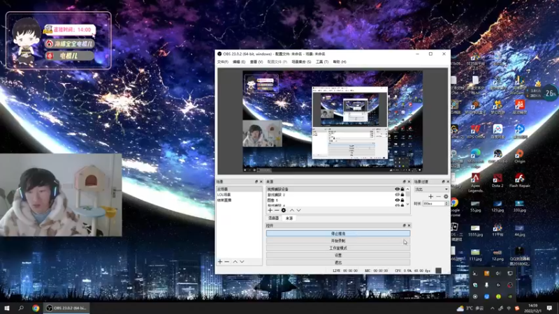559x314 pixels.
Task: Move the selected source up
Action: [x=291, y=211]
